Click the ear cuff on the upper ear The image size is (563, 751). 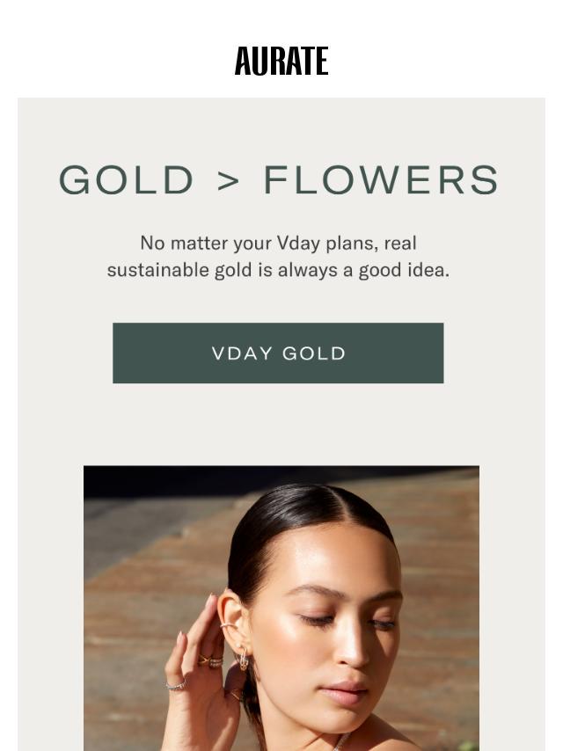(227, 625)
